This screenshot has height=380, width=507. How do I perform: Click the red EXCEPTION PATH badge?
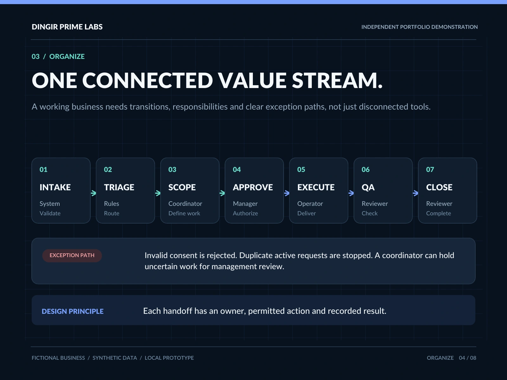click(x=72, y=256)
